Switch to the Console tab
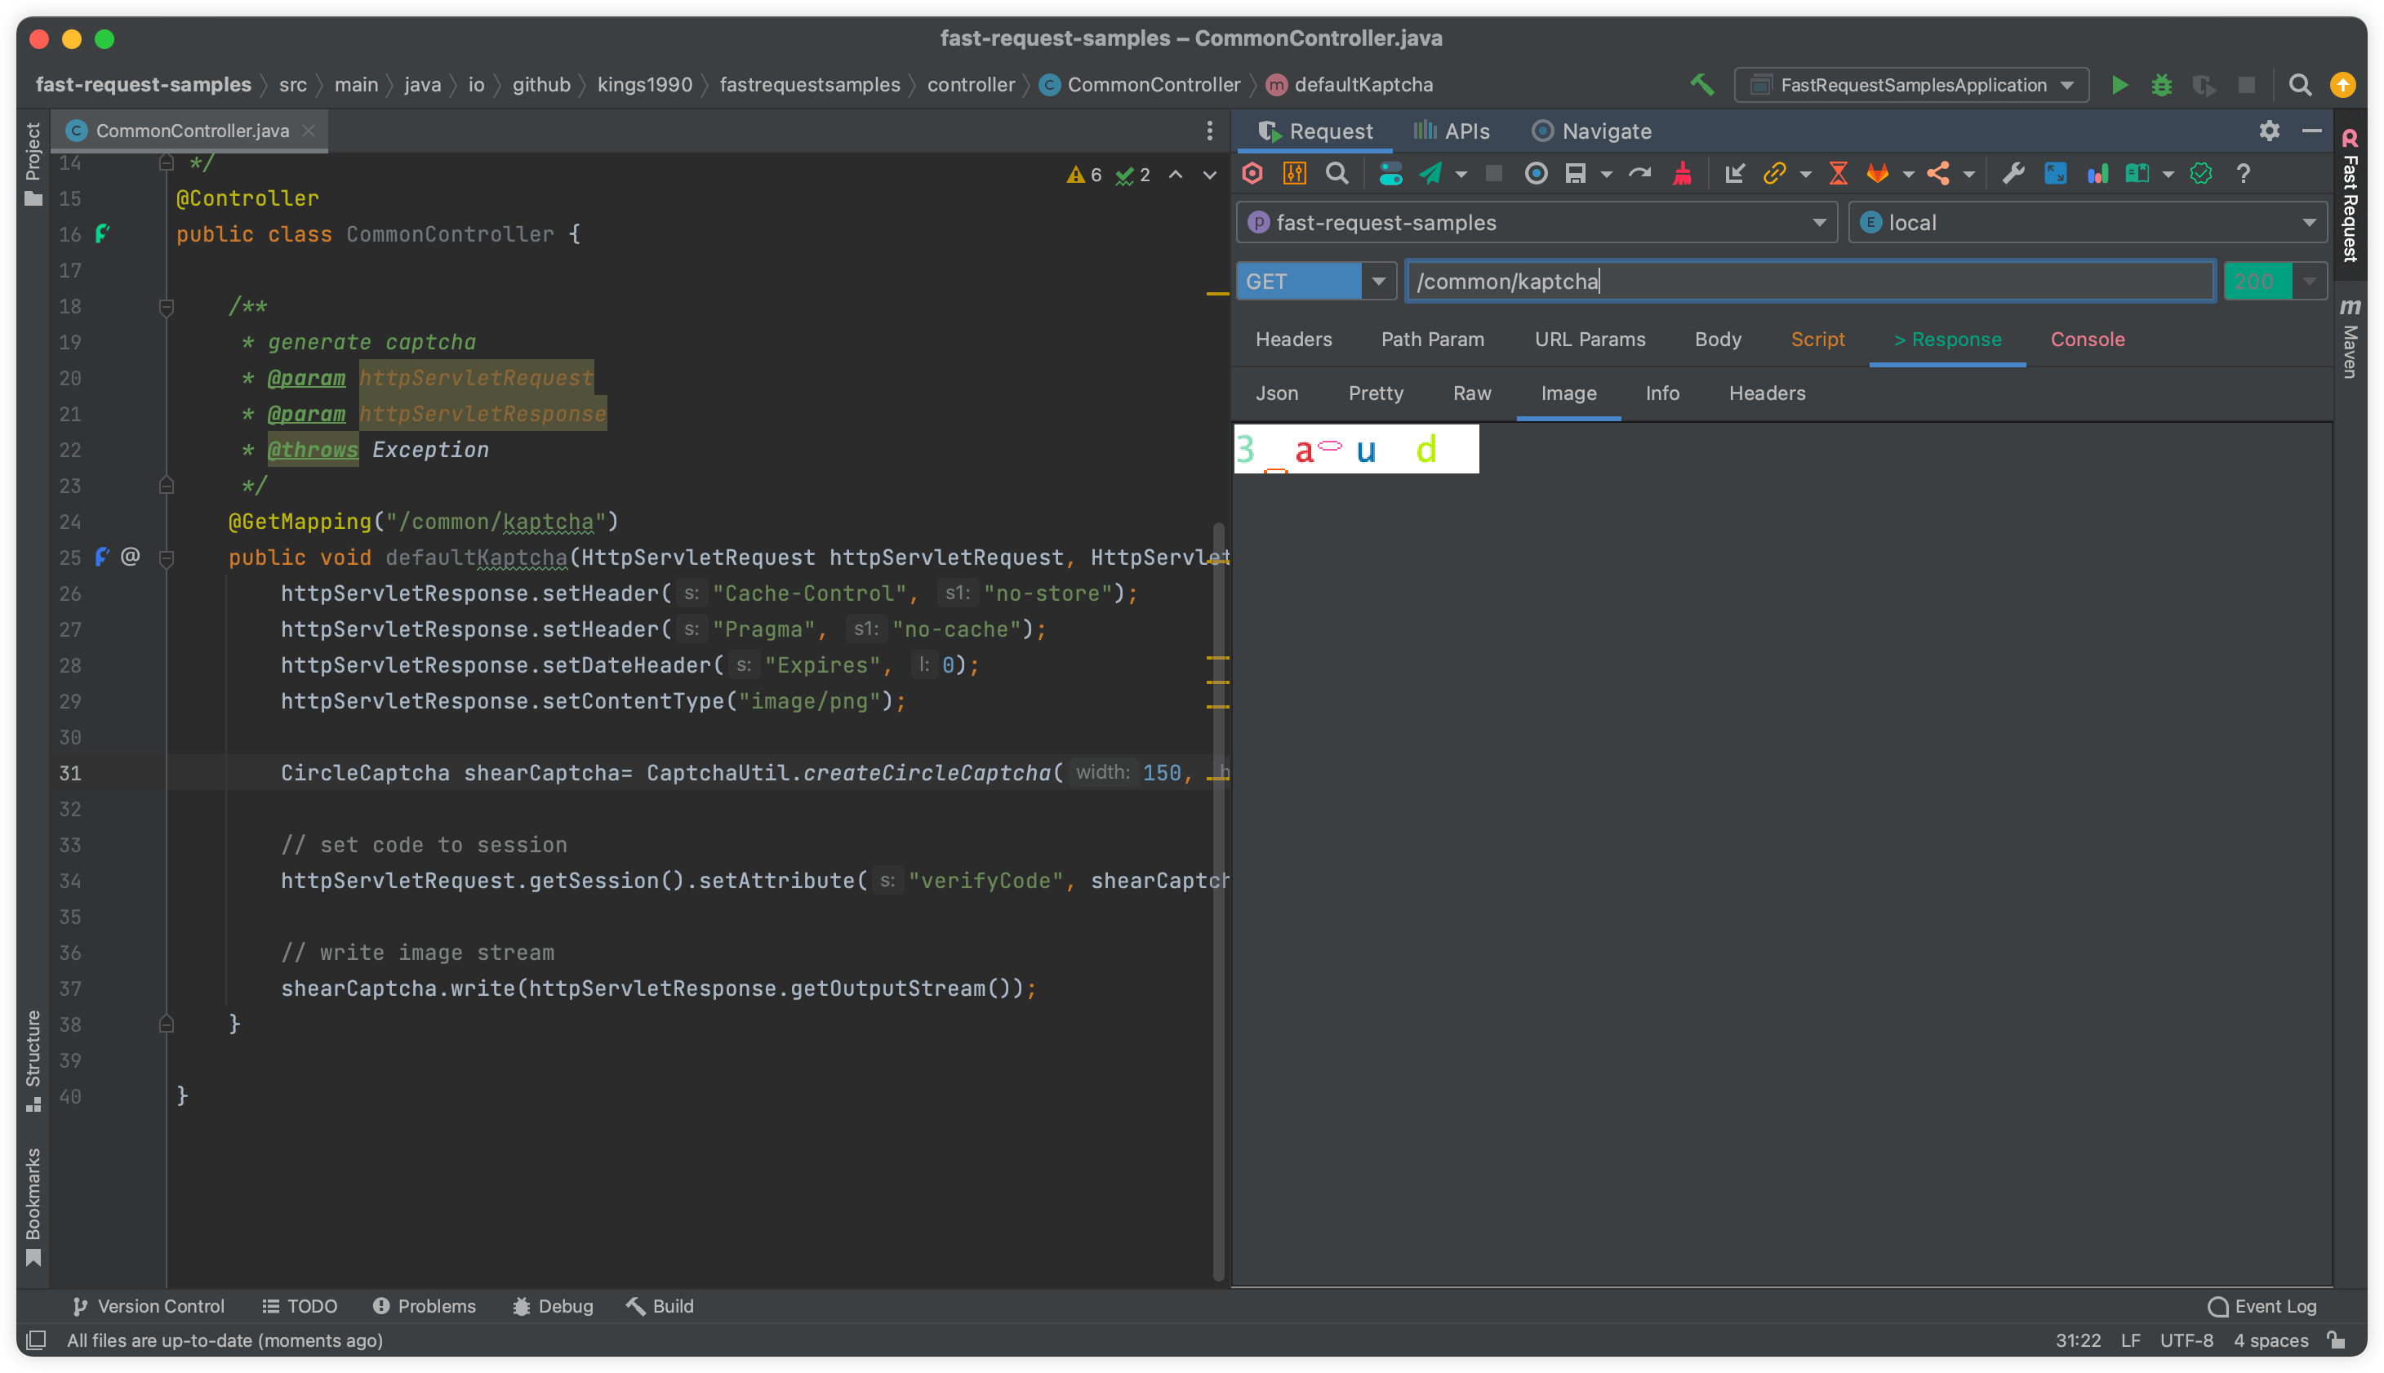 [x=2087, y=340]
